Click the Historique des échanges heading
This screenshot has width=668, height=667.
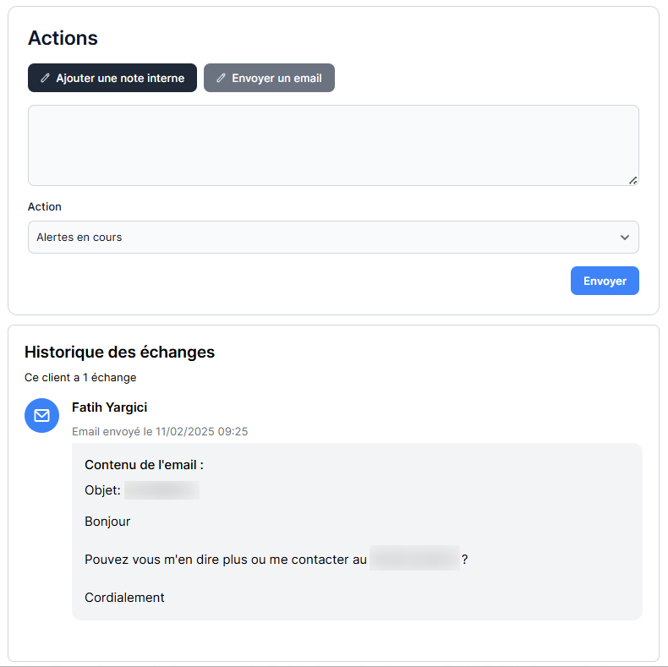click(119, 352)
